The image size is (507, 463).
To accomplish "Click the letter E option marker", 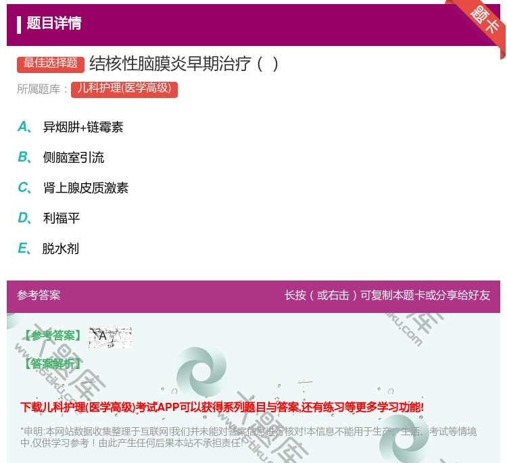I will tap(24, 248).
